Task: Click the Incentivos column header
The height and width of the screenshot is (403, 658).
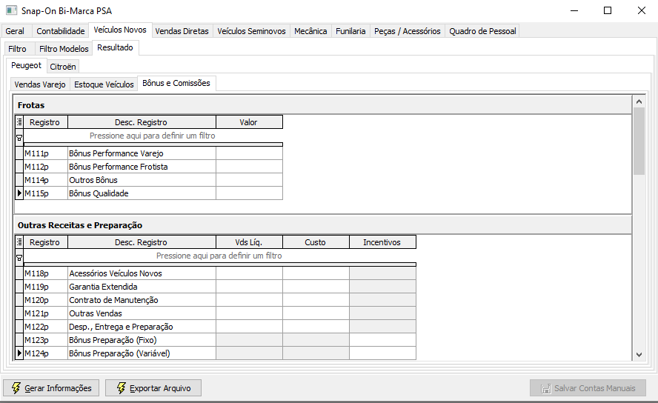Action: 382,242
